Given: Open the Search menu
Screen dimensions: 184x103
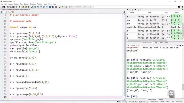Looking at the screenshot, I should 11,4.
